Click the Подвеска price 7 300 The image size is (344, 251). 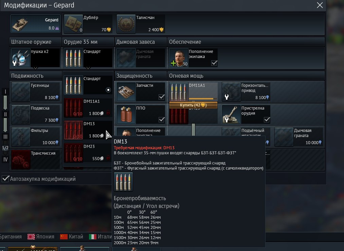tap(52, 120)
